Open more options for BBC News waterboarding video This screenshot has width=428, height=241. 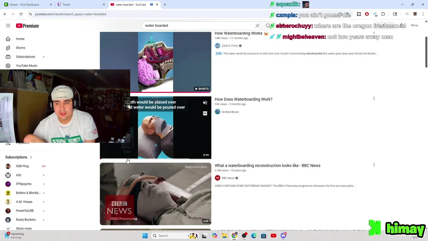[x=374, y=165]
